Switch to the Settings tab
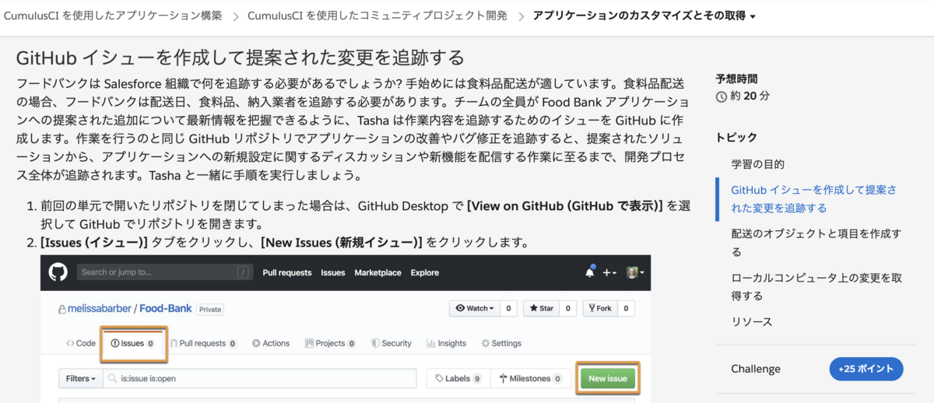This screenshot has width=934, height=403. click(502, 343)
